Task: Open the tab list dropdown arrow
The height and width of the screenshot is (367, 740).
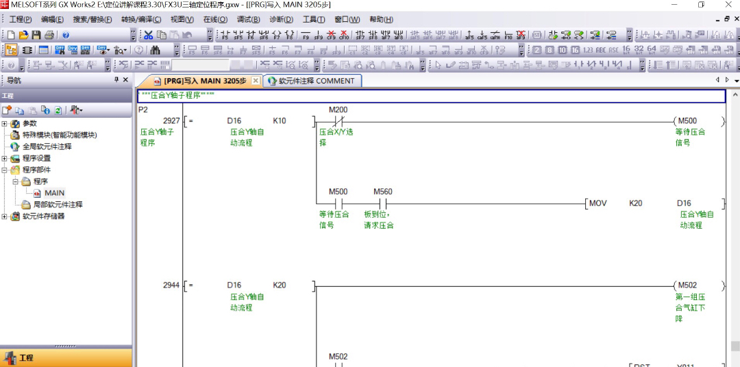Action: click(x=736, y=81)
